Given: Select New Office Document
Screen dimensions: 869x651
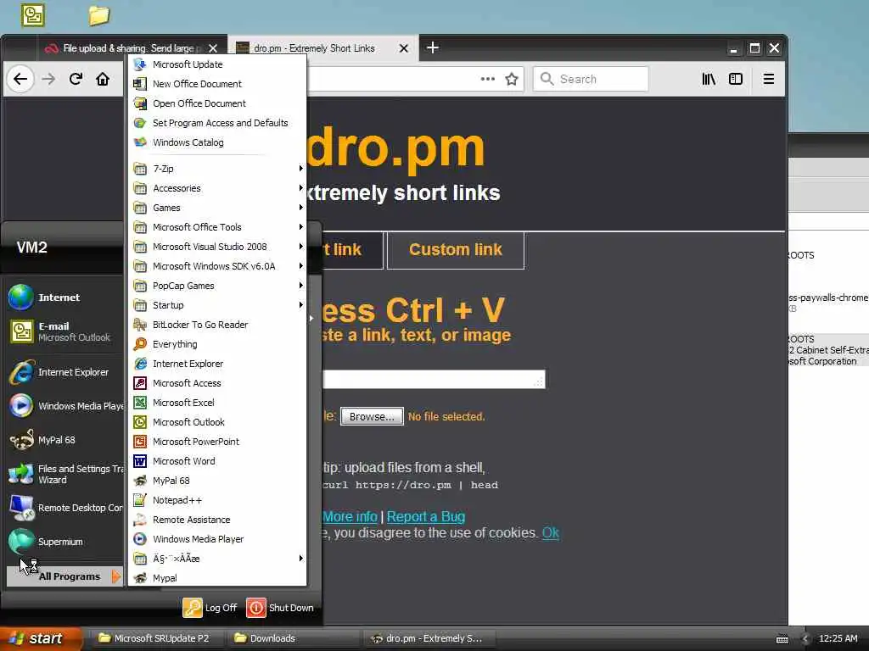Looking at the screenshot, I should 217,84.
